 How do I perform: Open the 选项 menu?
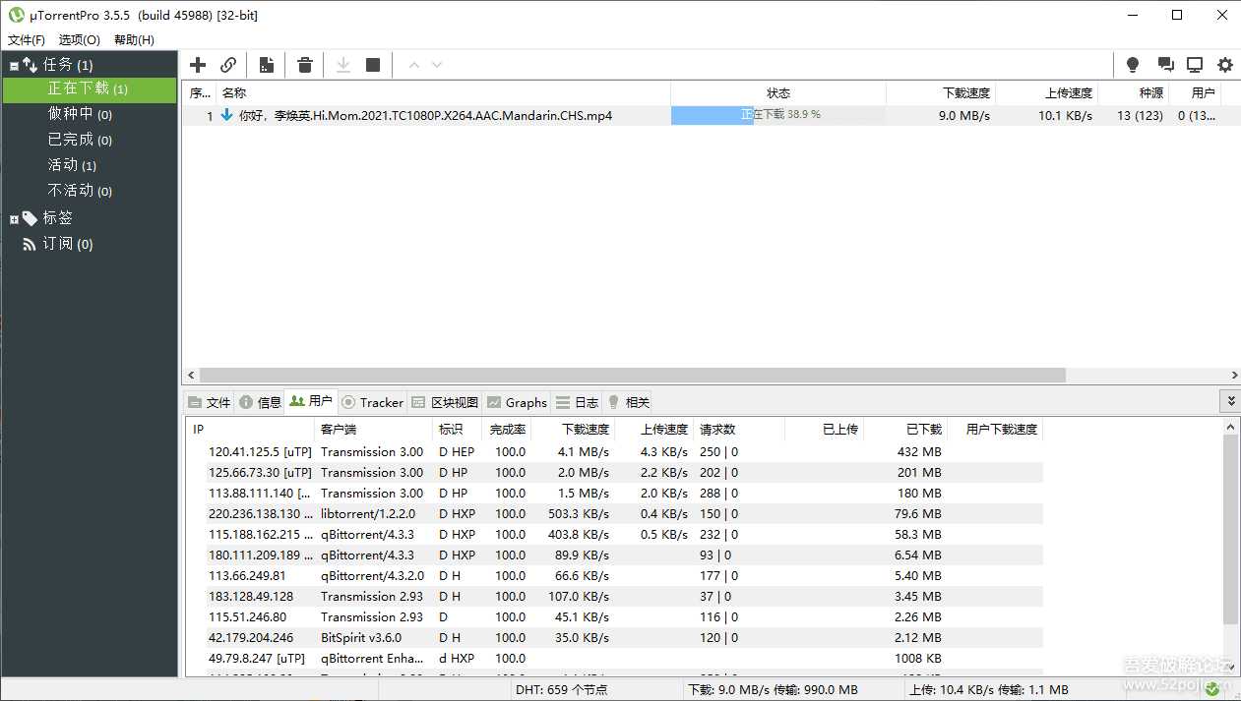[x=78, y=39]
